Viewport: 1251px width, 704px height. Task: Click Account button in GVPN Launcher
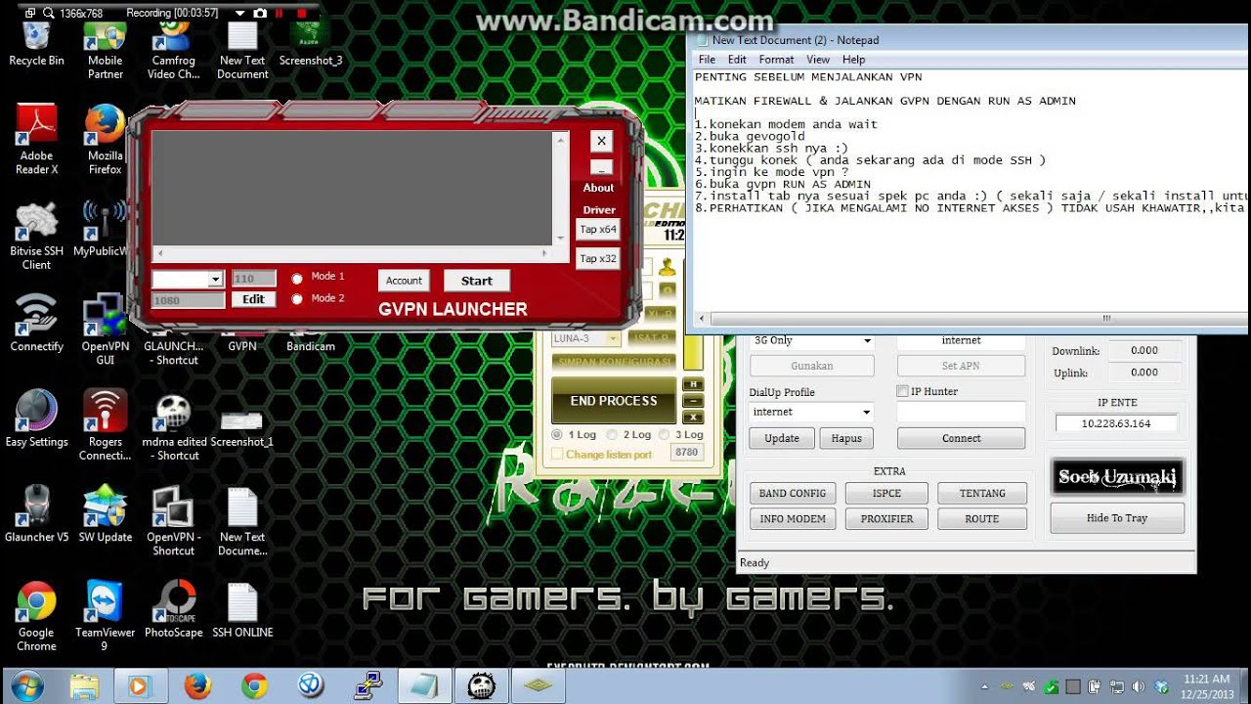404,281
